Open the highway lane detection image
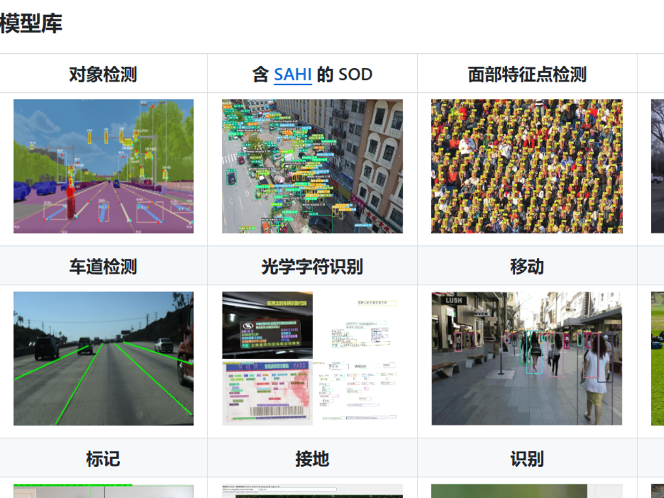This screenshot has height=498, width=664. click(x=103, y=358)
